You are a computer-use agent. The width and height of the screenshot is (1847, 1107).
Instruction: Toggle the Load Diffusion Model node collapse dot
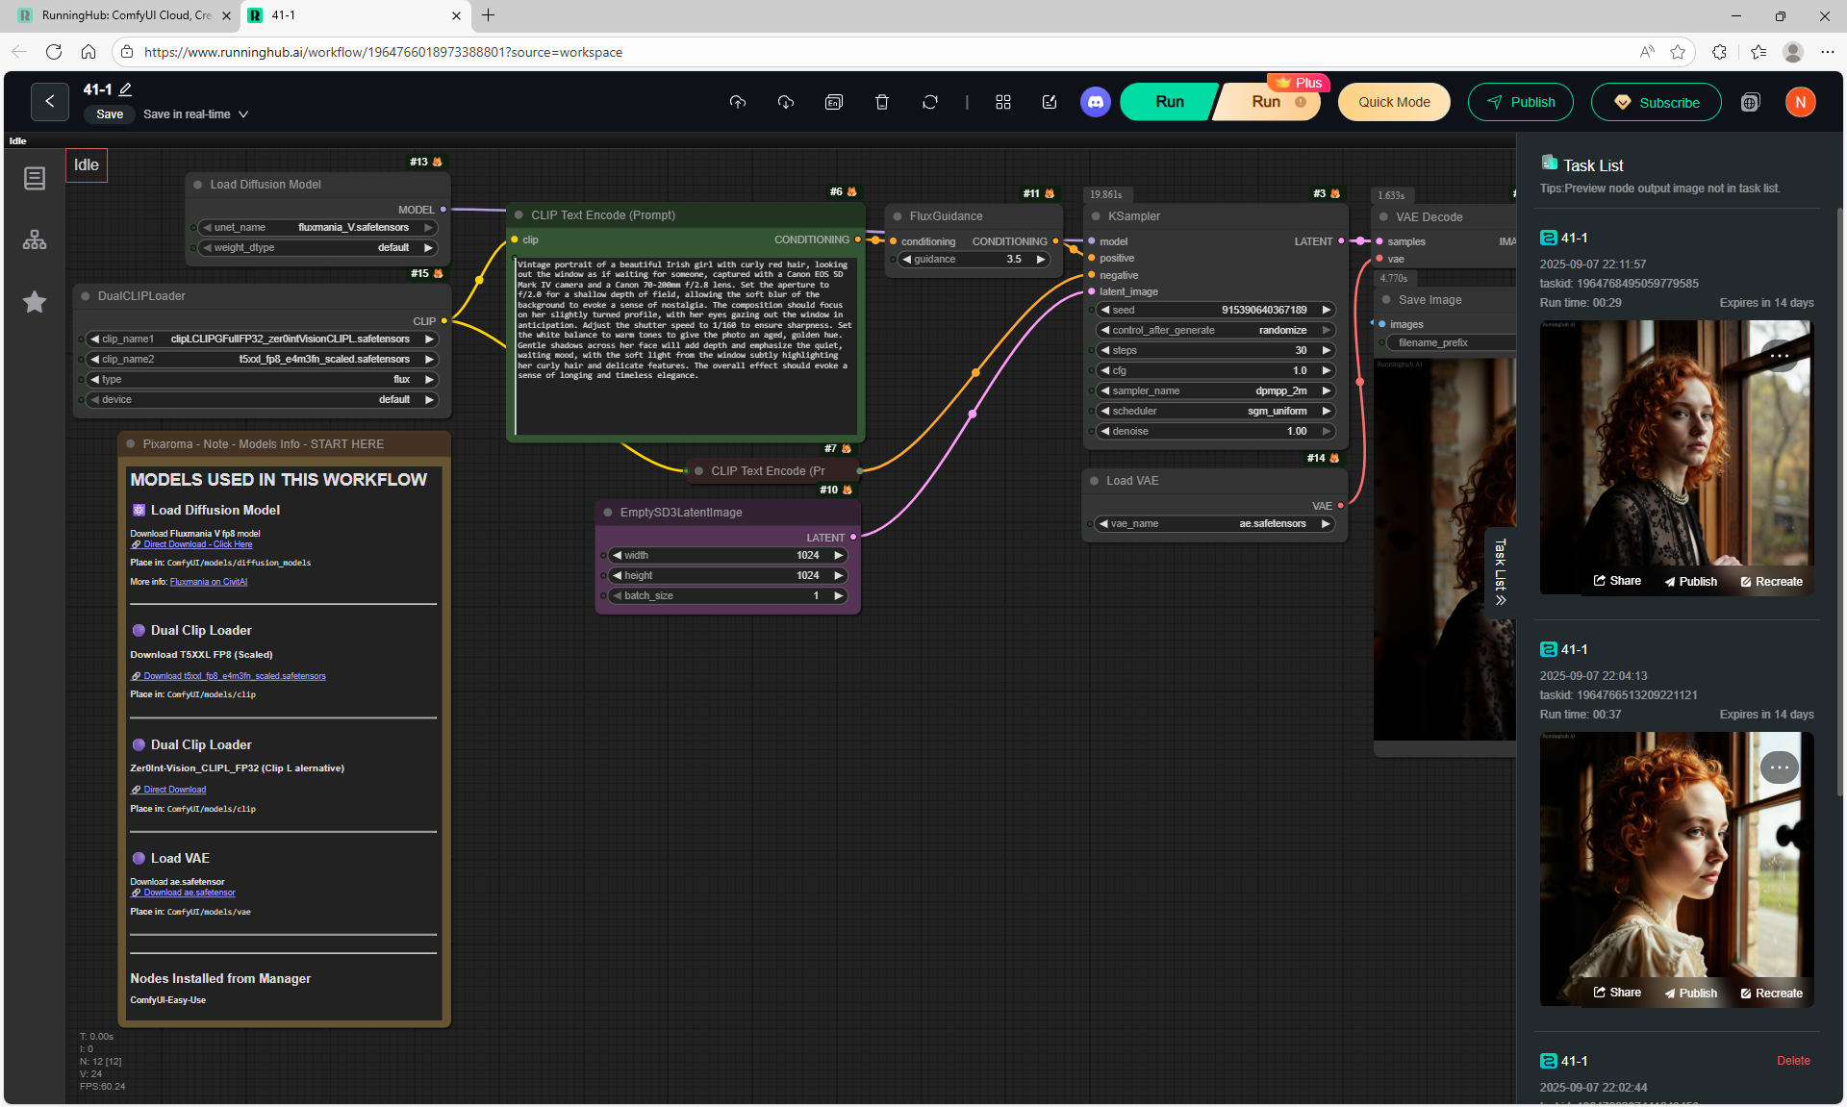[x=197, y=185]
